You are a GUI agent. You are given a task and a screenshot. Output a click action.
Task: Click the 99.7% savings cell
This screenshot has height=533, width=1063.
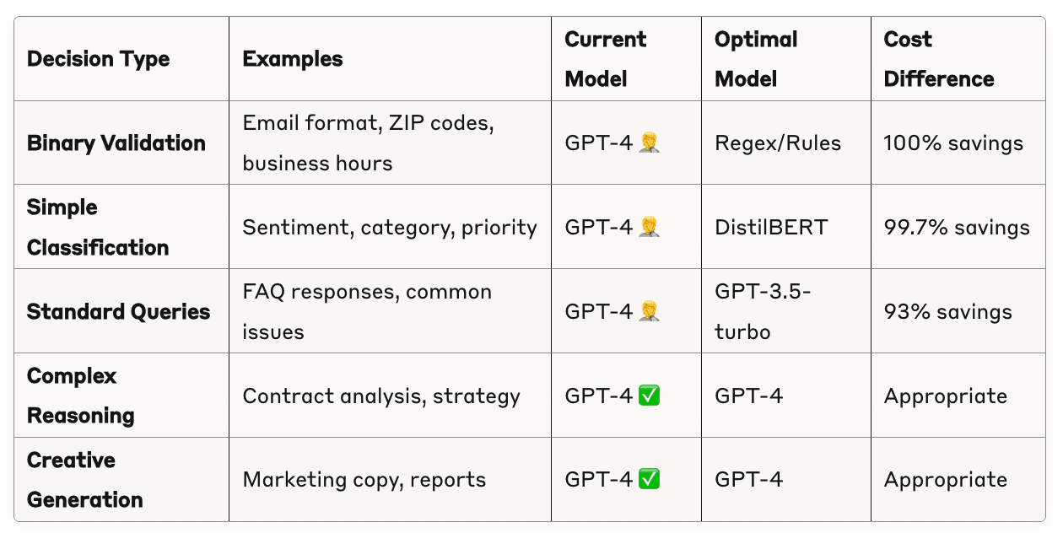pos(957,227)
